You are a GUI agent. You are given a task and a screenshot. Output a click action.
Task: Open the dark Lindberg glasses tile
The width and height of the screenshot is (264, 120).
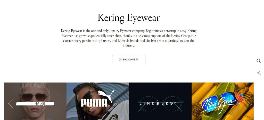tap(160, 101)
